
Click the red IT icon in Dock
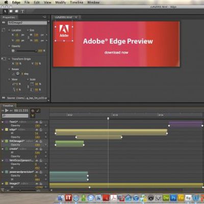[68, 197]
